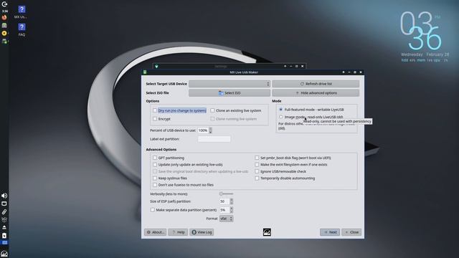Click the icon on the background Settings title bar
Image resolution: width=459 pixels, height=258 pixels.
tap(156, 67)
